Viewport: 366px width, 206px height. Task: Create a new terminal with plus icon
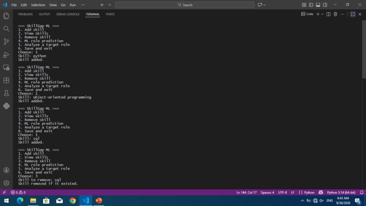point(318,14)
